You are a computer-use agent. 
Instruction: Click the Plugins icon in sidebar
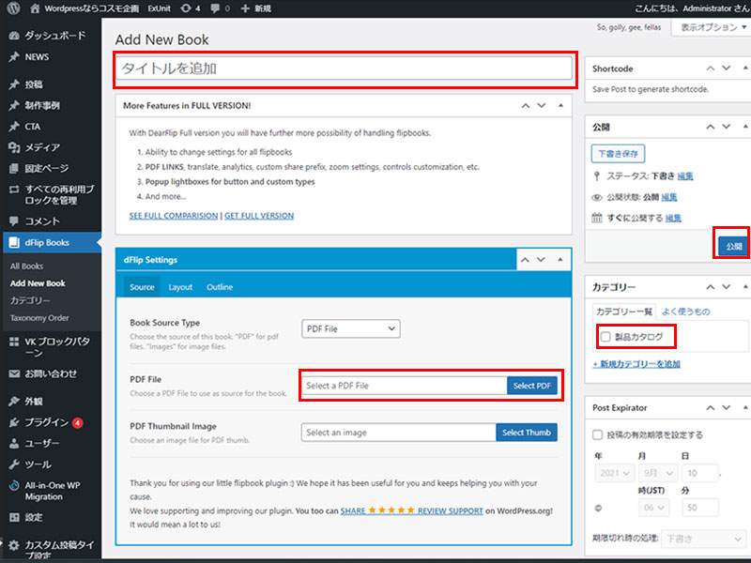(x=13, y=422)
